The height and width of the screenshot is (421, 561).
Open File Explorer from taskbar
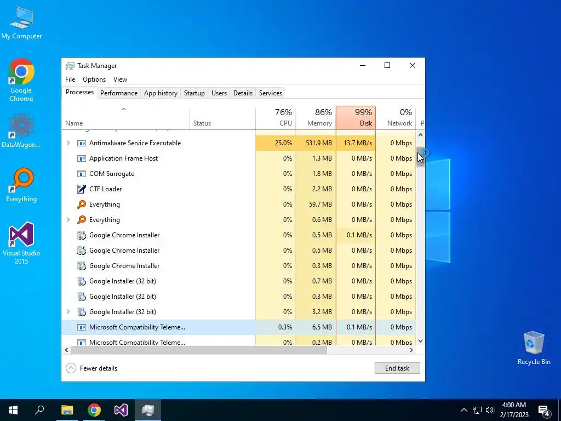(67, 410)
